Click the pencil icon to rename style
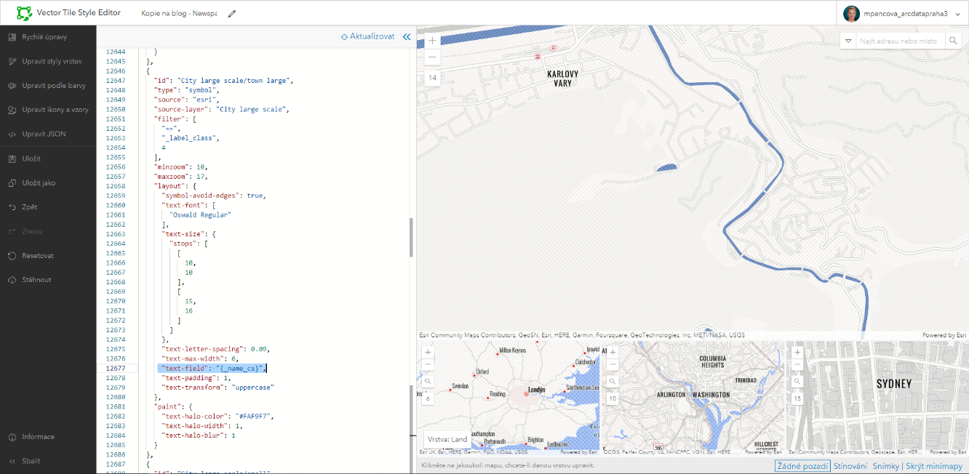Viewport: 969px width, 474px height. (232, 14)
